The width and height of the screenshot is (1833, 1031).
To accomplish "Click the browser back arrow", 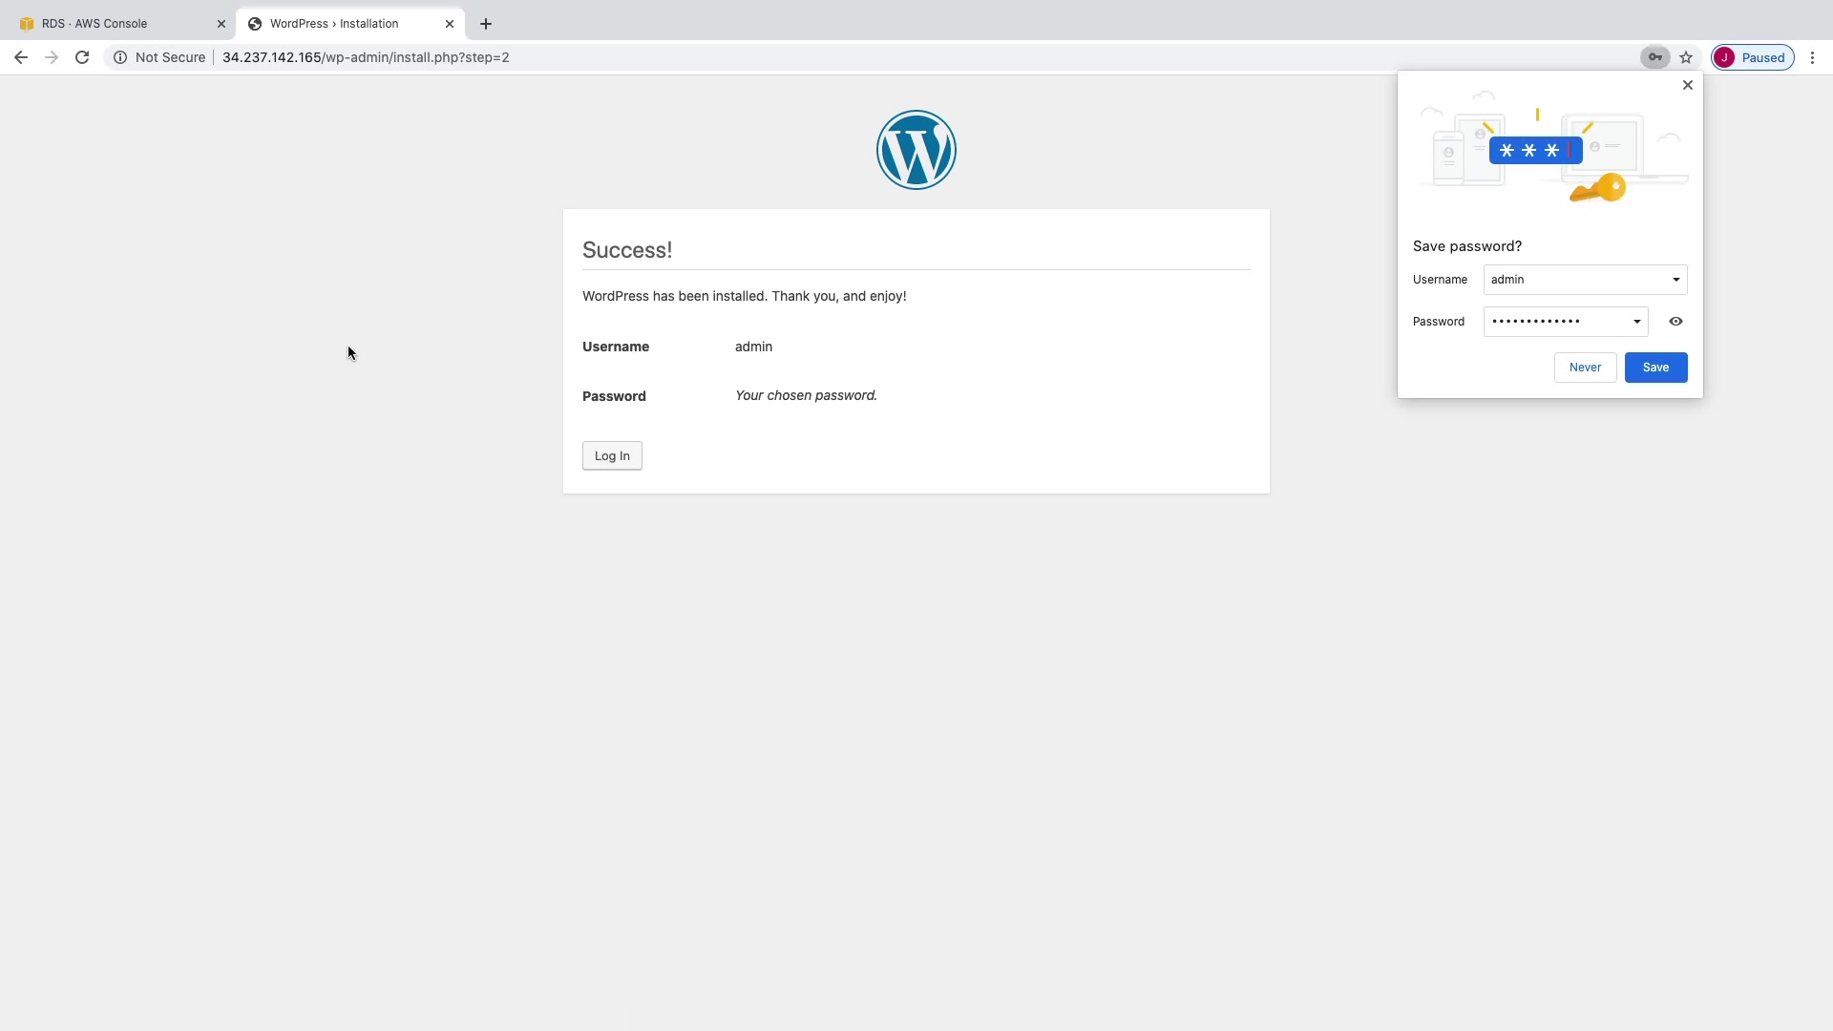I will click(x=21, y=57).
